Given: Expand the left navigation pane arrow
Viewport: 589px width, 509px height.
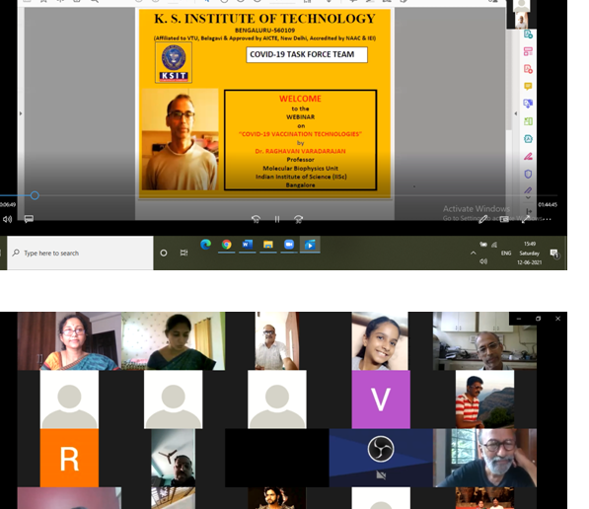Looking at the screenshot, I should tap(21, 113).
